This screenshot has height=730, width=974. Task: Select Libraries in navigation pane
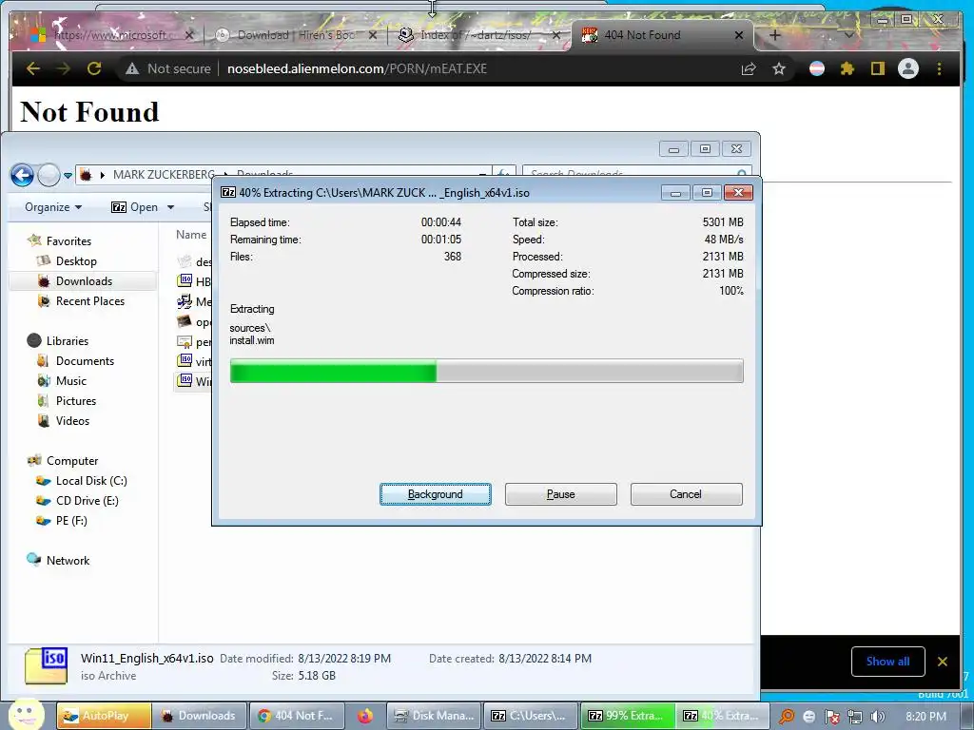click(58, 341)
